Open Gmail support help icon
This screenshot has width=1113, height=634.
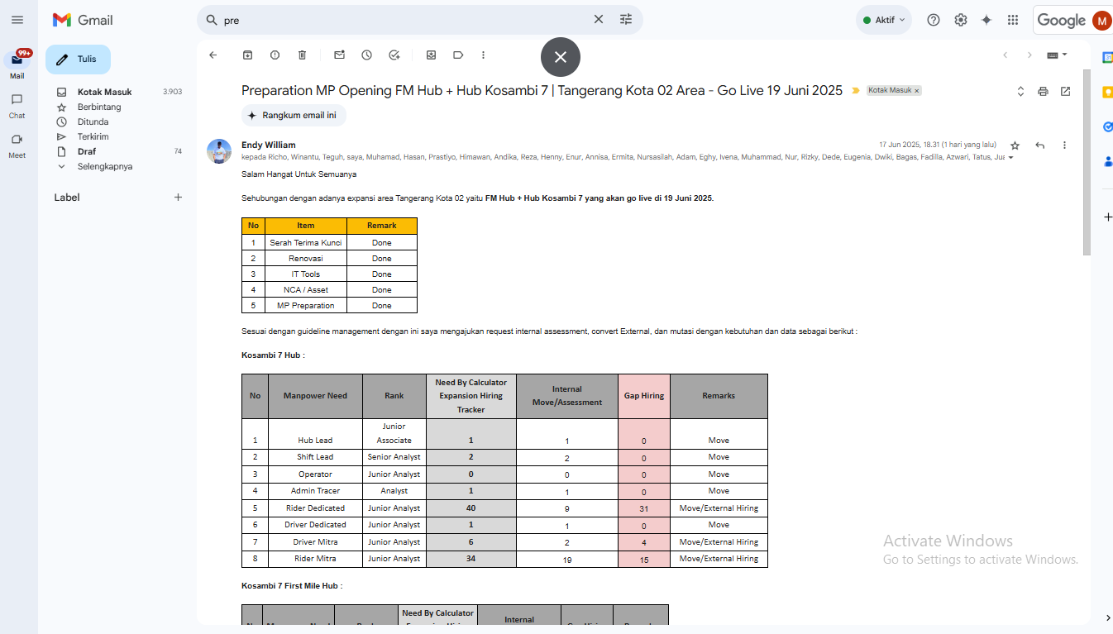point(934,20)
